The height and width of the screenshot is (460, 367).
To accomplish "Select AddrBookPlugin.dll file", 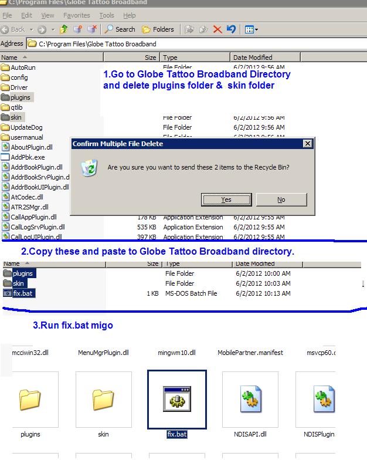I will click(32, 167).
